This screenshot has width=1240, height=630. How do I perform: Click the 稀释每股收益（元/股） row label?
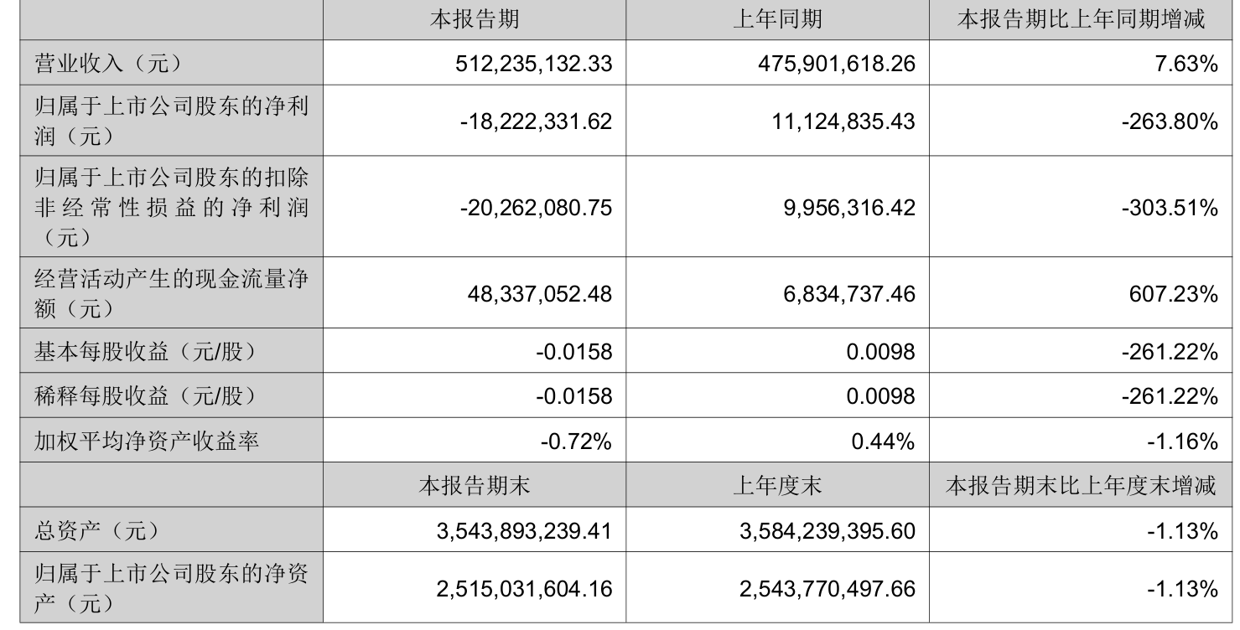pos(143,395)
